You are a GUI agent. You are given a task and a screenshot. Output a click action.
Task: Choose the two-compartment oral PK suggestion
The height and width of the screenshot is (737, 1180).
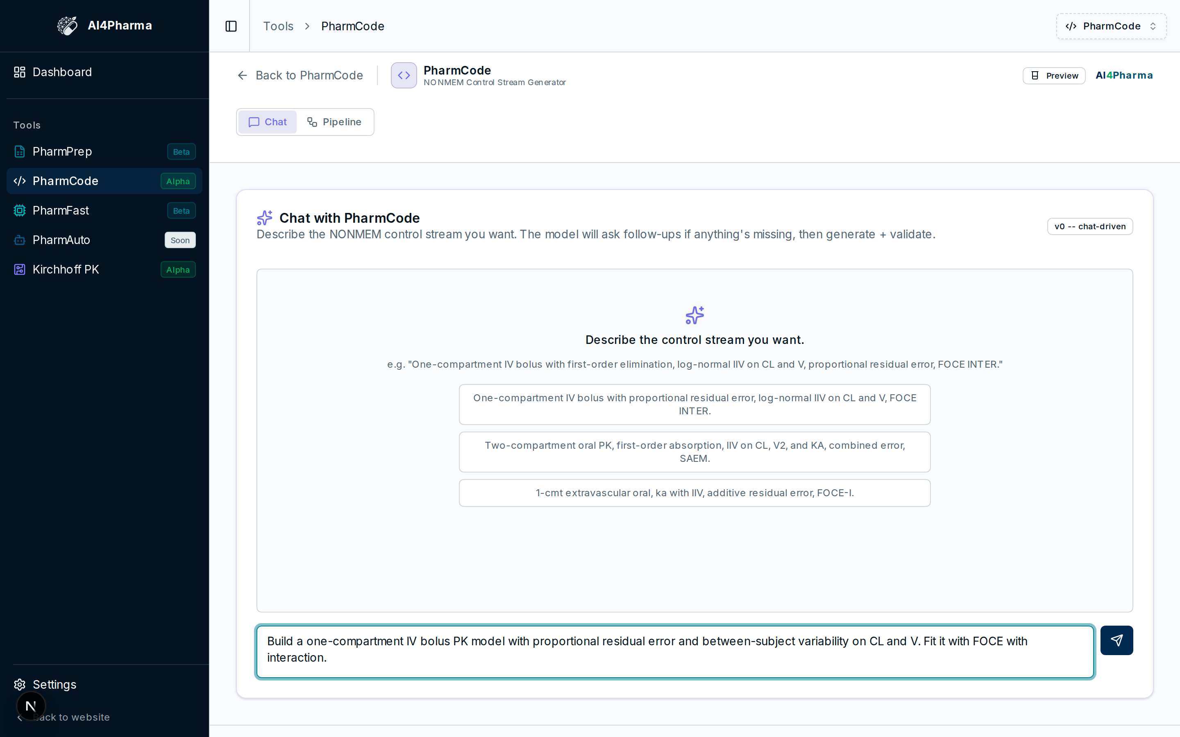point(694,452)
